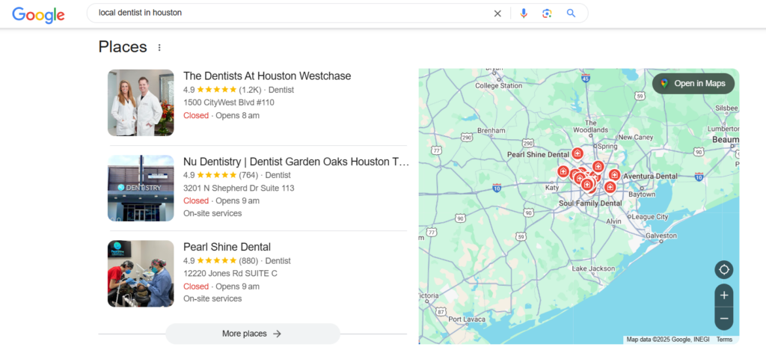Click the Port Lavaca label on map
This screenshot has width=766, height=362.
tap(467, 319)
